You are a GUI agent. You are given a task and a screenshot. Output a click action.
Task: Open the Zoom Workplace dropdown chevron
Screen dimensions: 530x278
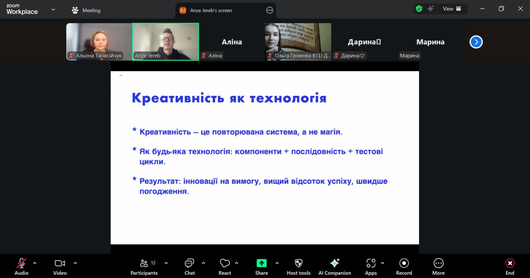click(x=53, y=10)
